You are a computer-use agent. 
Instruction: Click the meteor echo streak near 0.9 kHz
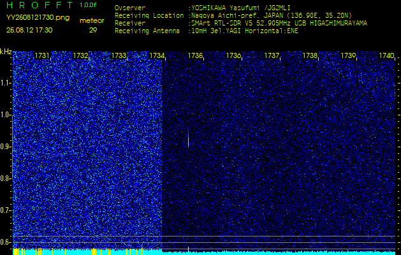(x=189, y=140)
